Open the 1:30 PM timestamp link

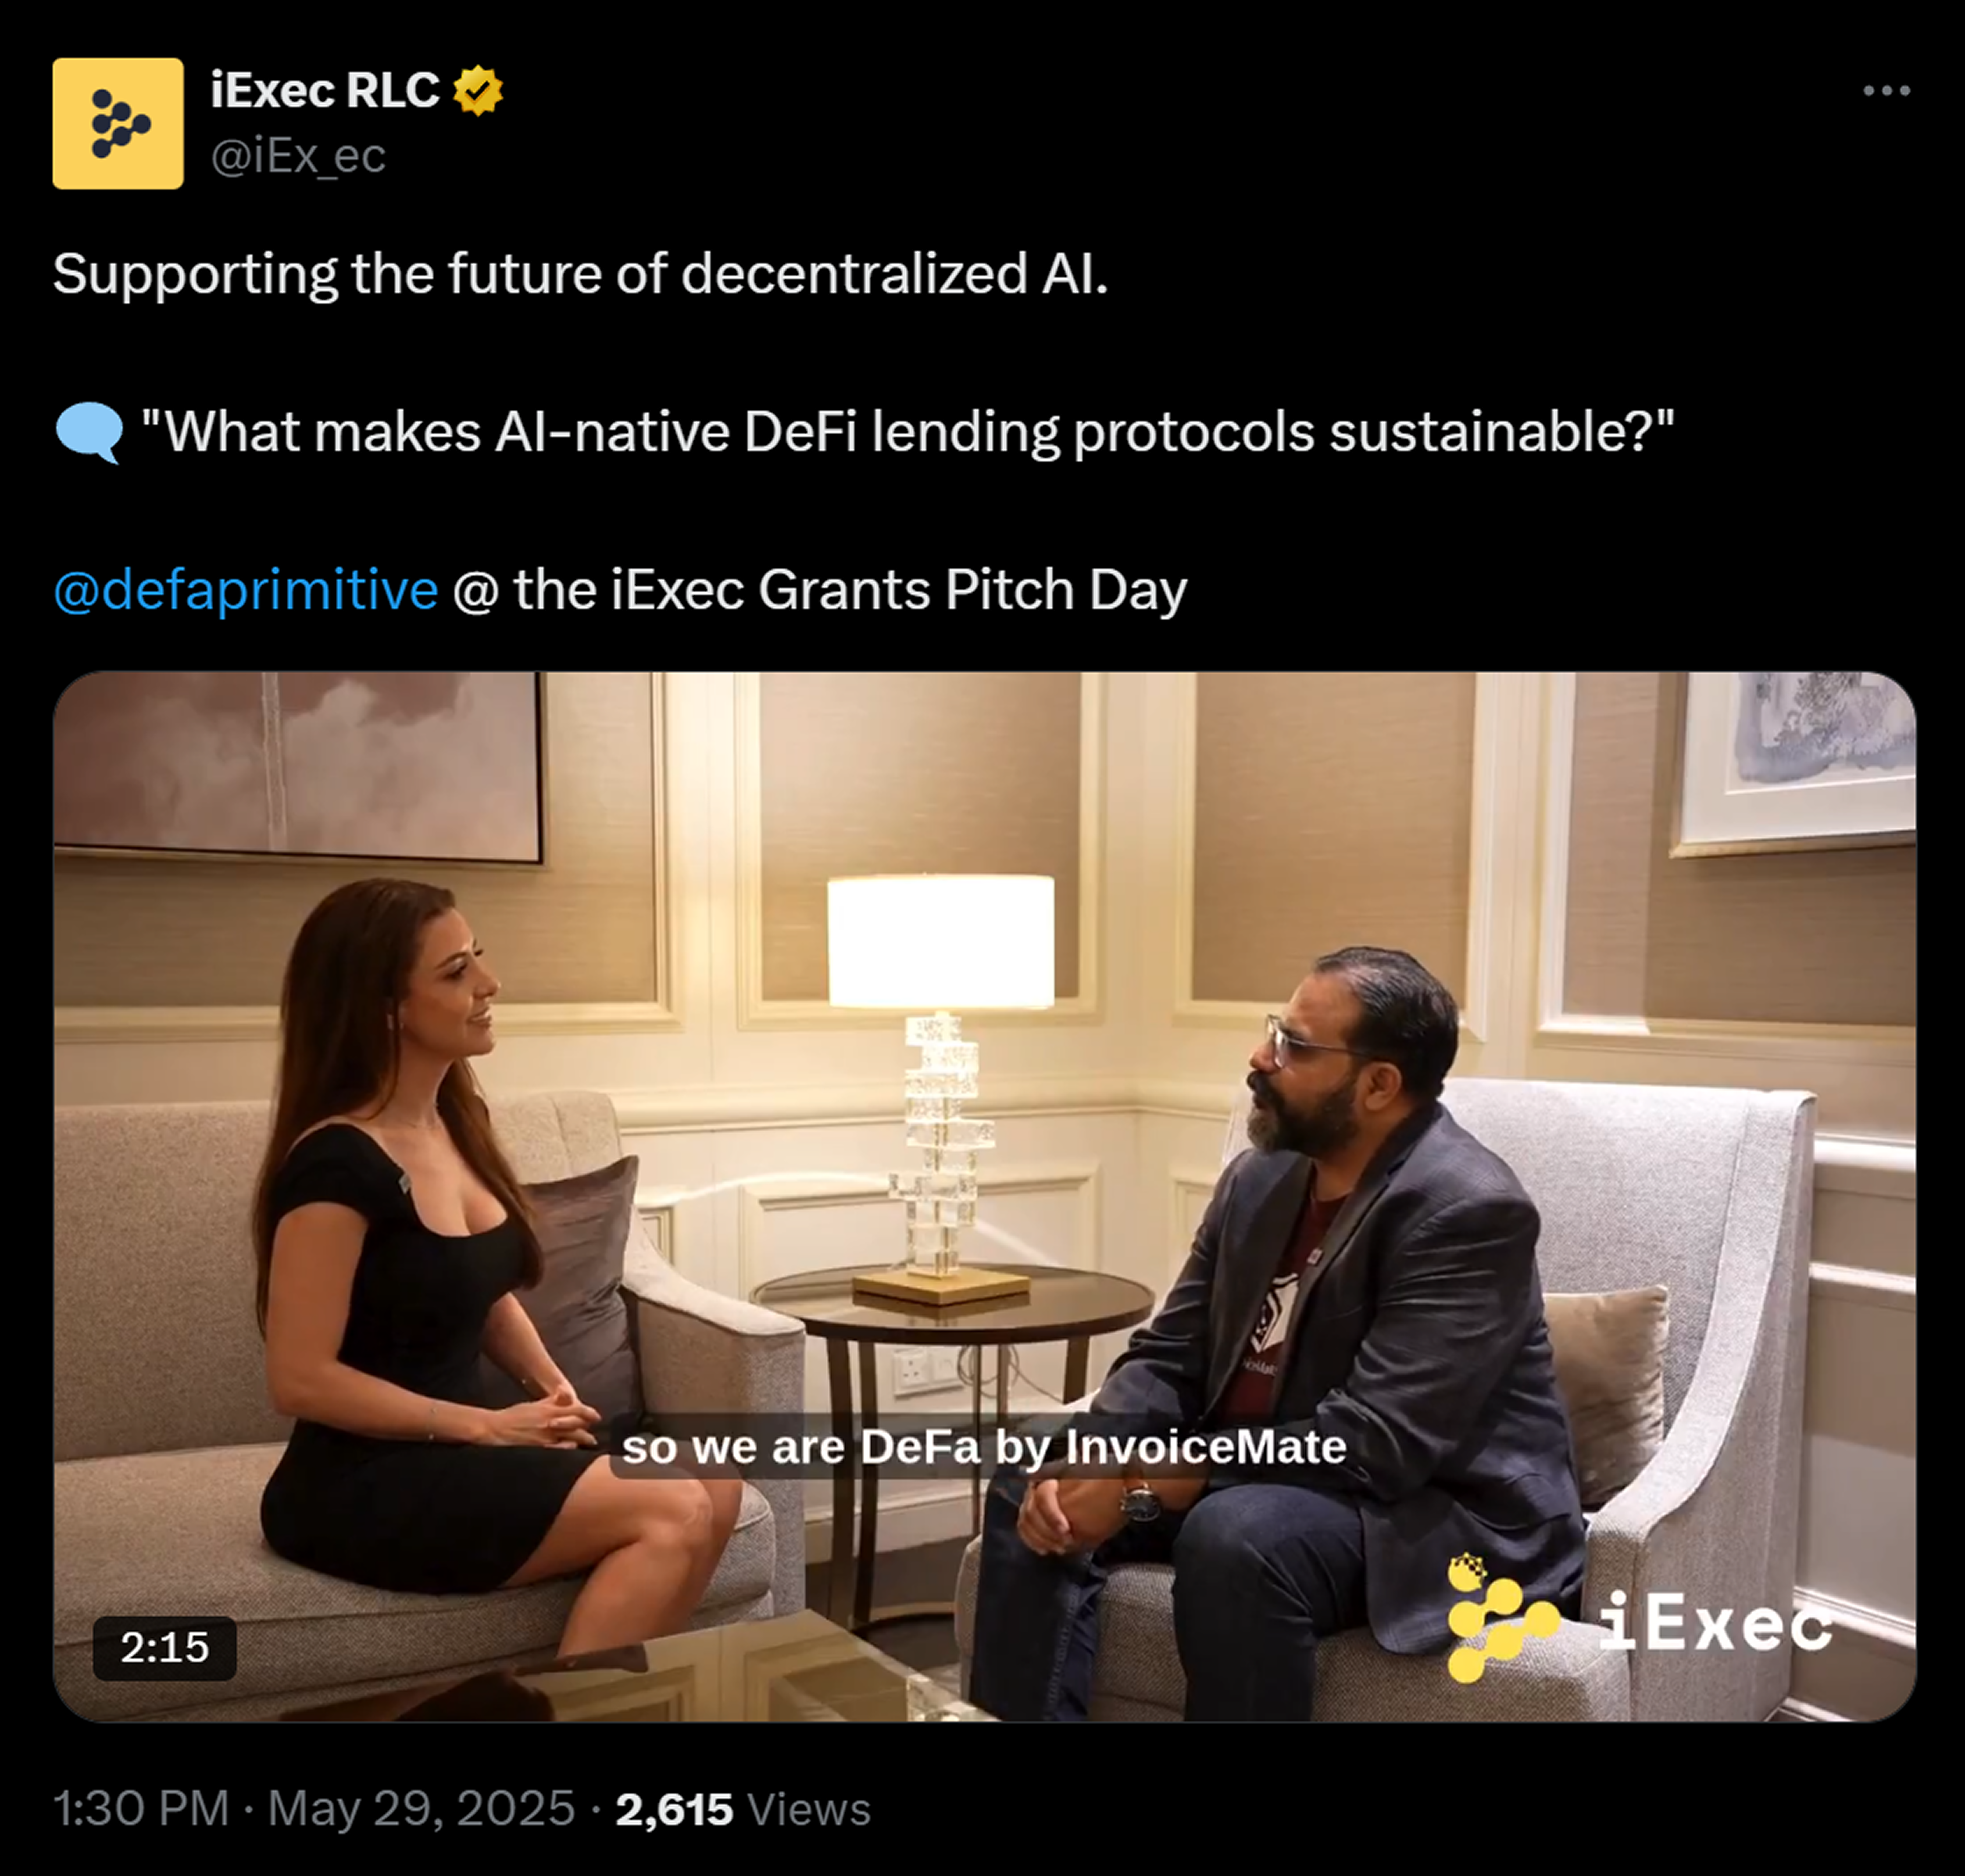(141, 1808)
